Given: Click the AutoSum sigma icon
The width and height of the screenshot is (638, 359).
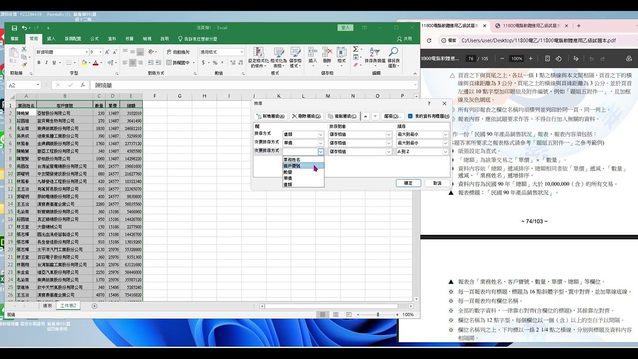Looking at the screenshot, I should point(355,49).
